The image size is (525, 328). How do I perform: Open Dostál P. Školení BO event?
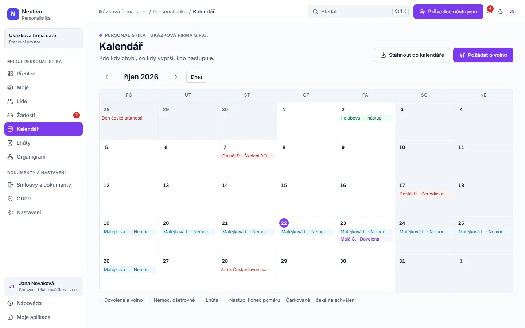tap(247, 156)
